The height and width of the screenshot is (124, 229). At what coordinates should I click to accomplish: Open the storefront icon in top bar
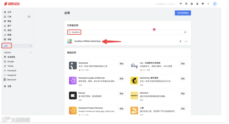[x=186, y=4]
